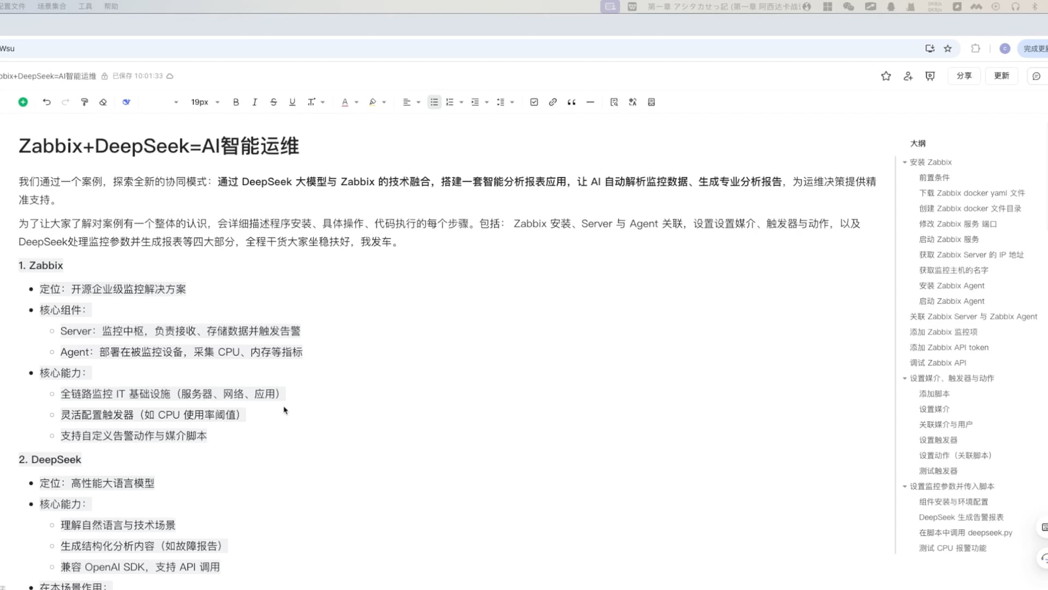Insert a hyperlink using the link icon
The height and width of the screenshot is (590, 1048).
click(x=552, y=102)
